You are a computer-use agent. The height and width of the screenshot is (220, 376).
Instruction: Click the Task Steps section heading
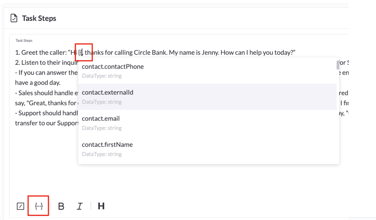click(39, 18)
